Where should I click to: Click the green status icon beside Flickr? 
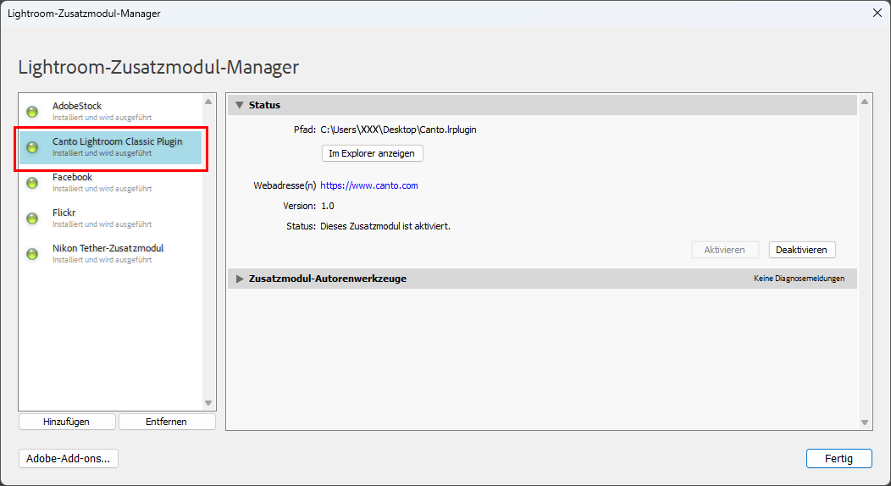32,218
